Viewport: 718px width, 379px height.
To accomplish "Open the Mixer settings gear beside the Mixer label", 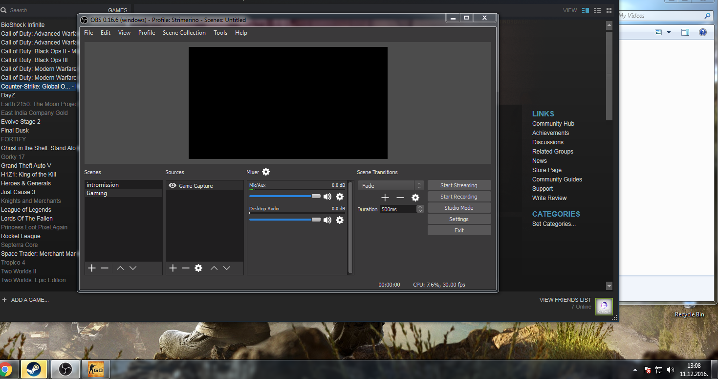I will point(266,172).
